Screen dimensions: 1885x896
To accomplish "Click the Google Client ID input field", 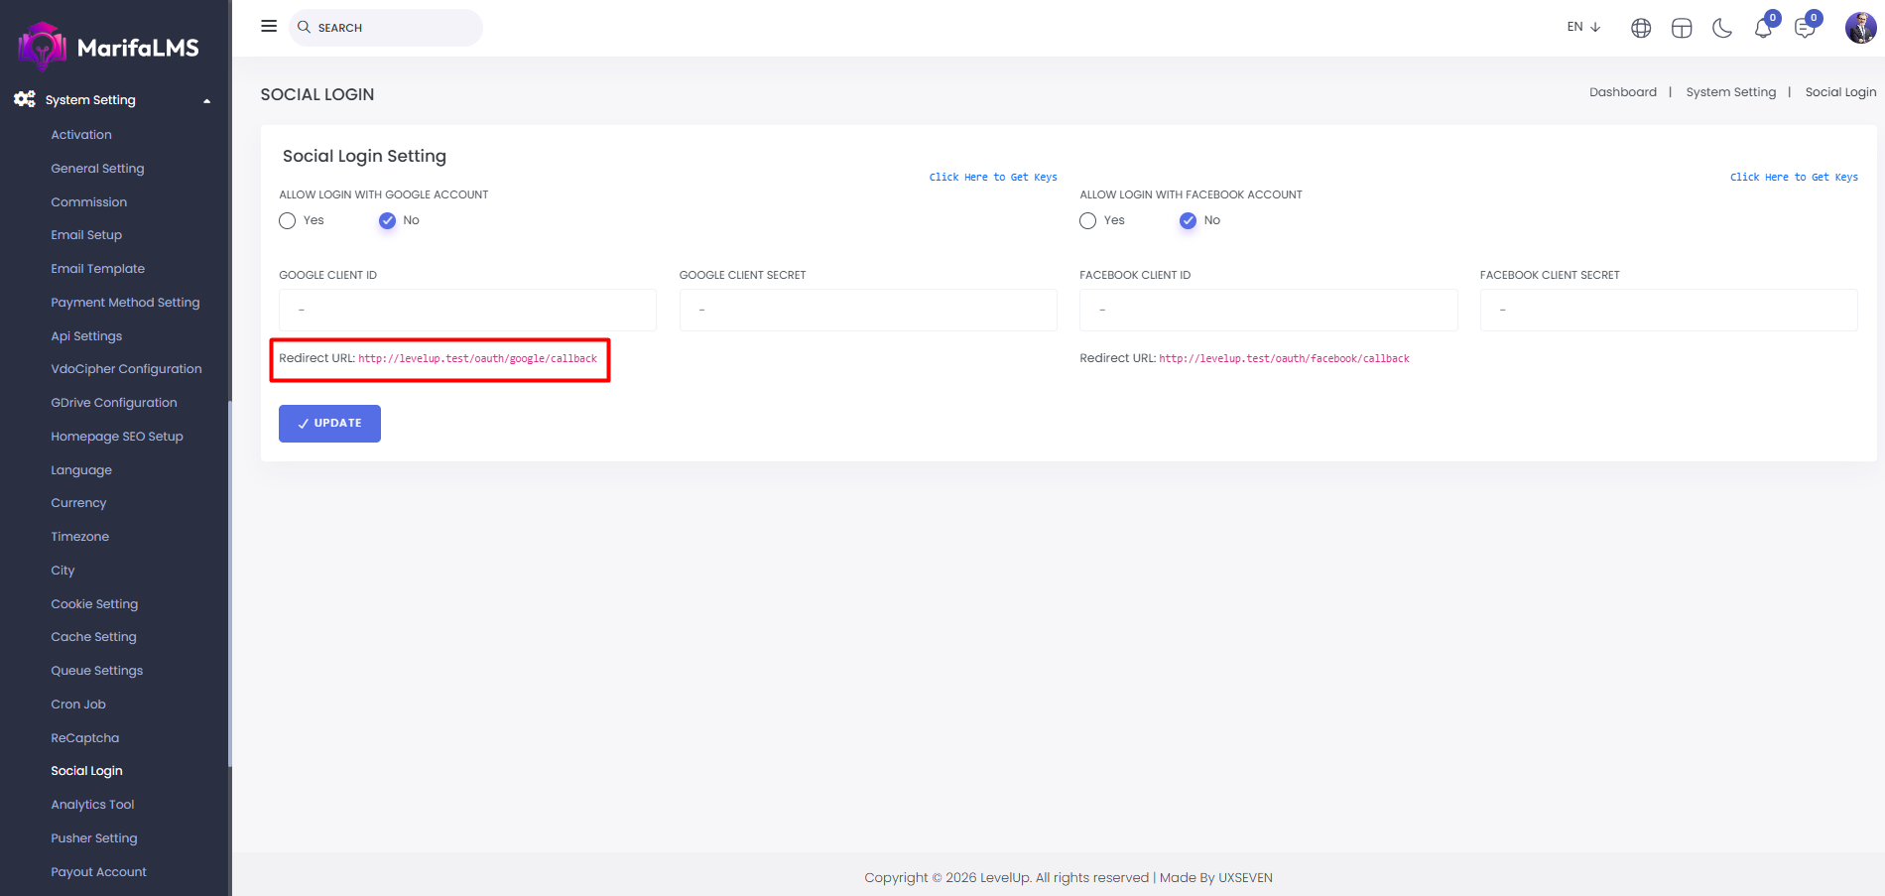I will [467, 310].
